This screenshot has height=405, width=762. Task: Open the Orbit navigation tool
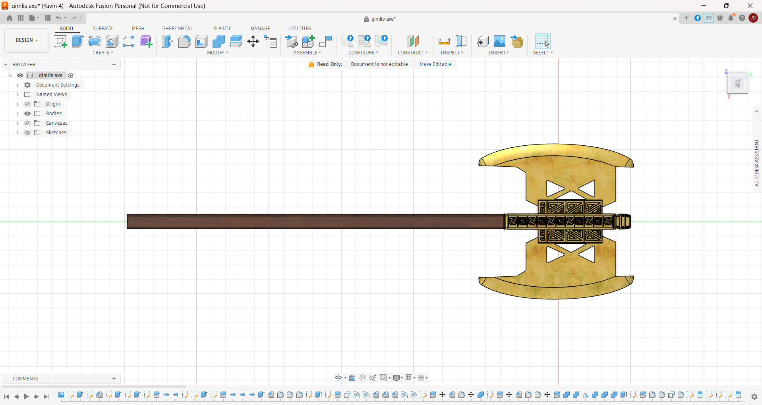pos(338,378)
